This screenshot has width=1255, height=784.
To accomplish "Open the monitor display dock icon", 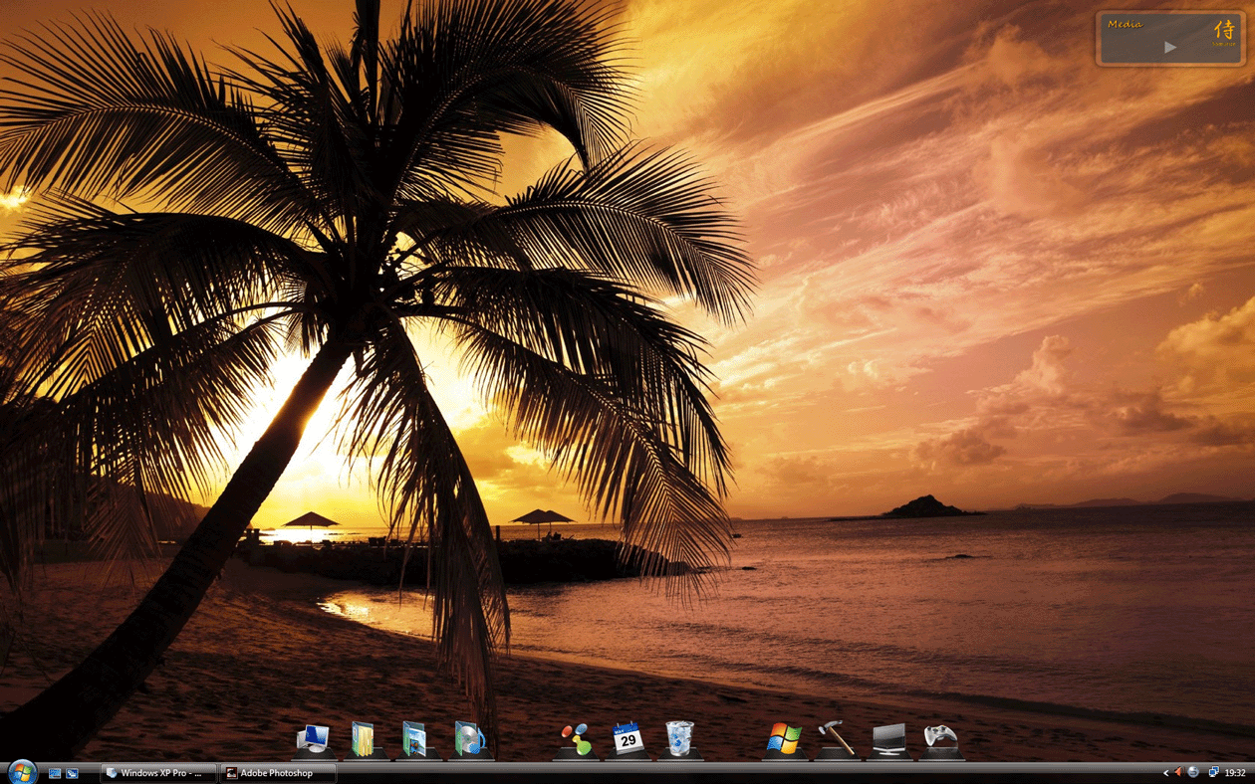I will [888, 739].
